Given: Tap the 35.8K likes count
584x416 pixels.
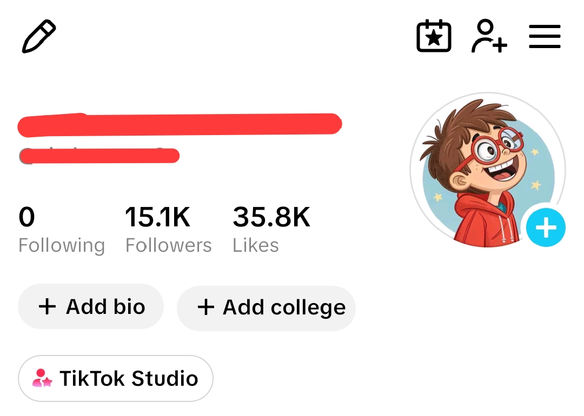Looking at the screenshot, I should (x=271, y=217).
